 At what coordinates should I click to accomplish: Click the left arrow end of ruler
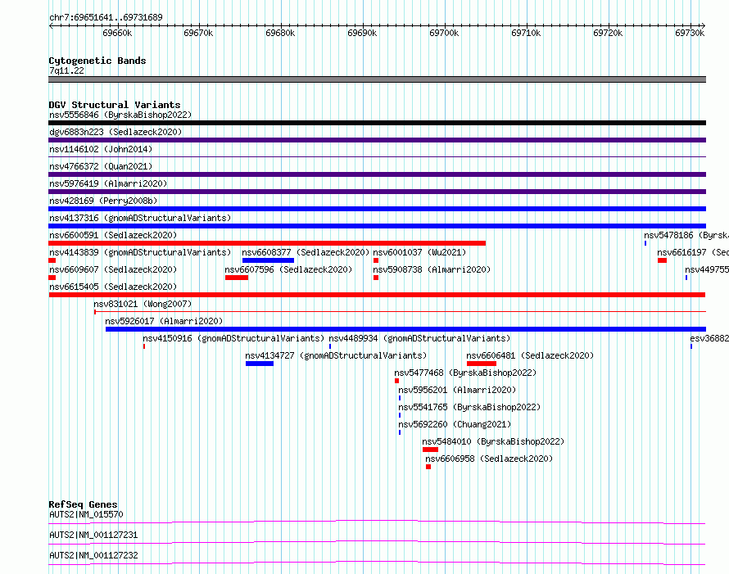click(51, 25)
